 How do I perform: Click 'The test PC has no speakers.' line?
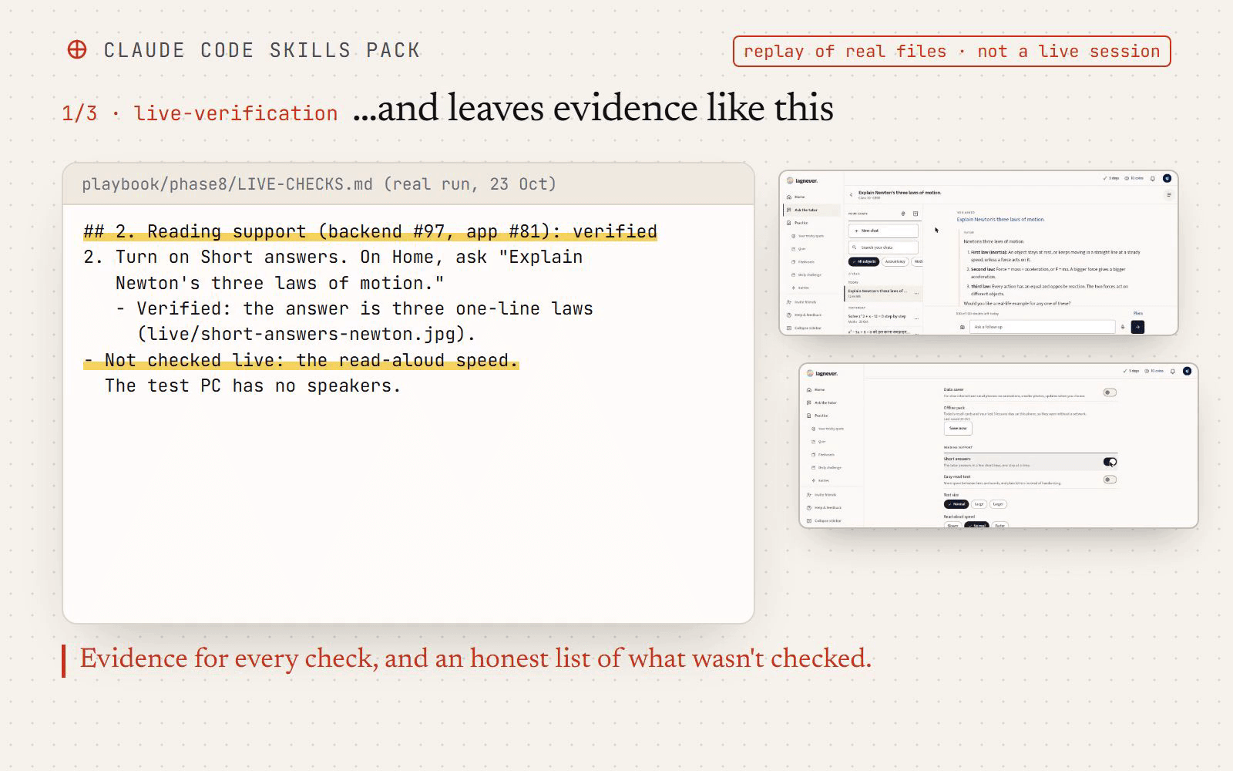point(253,385)
